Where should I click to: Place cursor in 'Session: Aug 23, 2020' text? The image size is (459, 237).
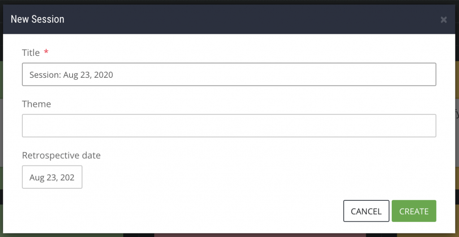[x=71, y=75]
